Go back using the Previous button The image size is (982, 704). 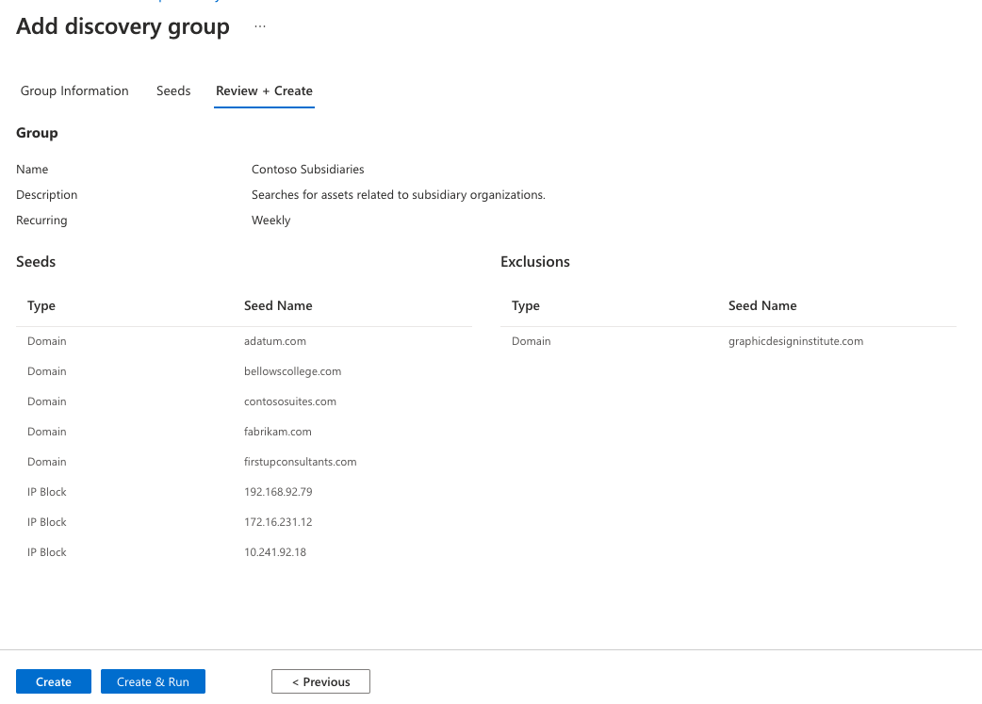coord(320,681)
